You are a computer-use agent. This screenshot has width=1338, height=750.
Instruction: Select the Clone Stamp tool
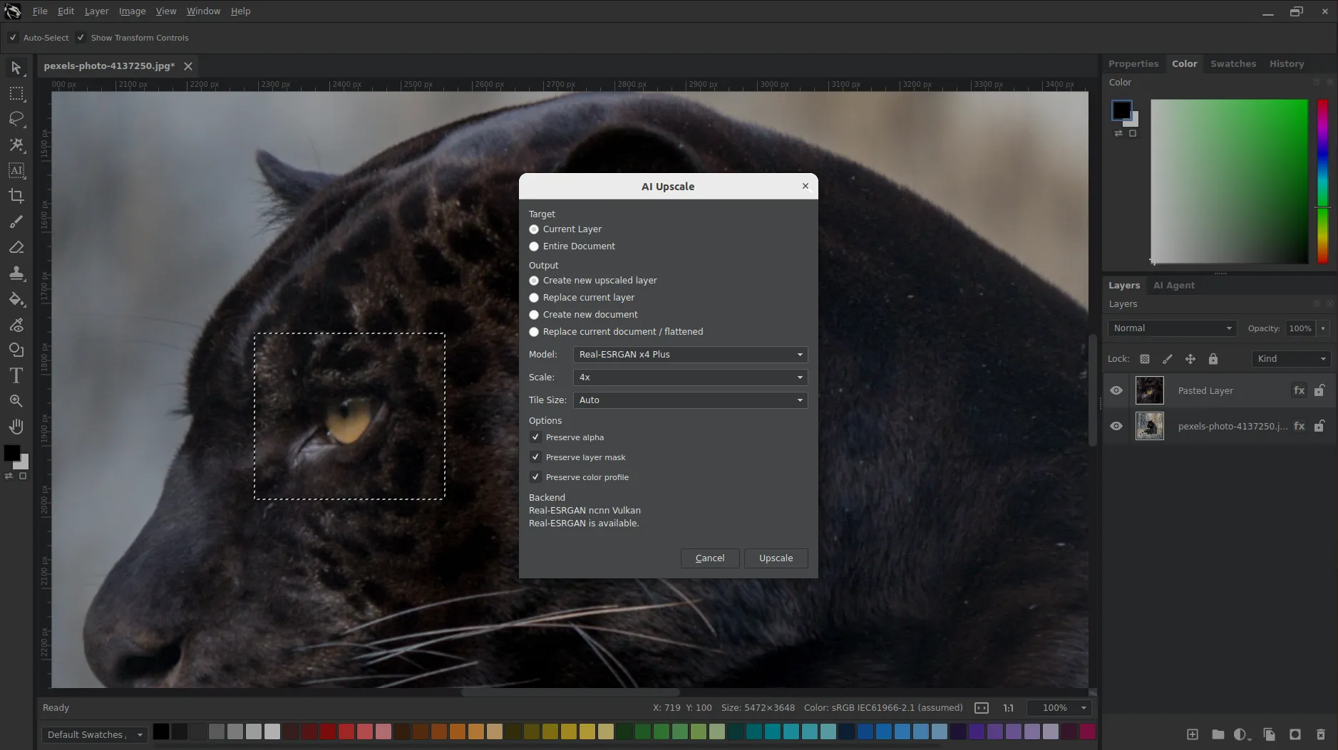click(16, 273)
